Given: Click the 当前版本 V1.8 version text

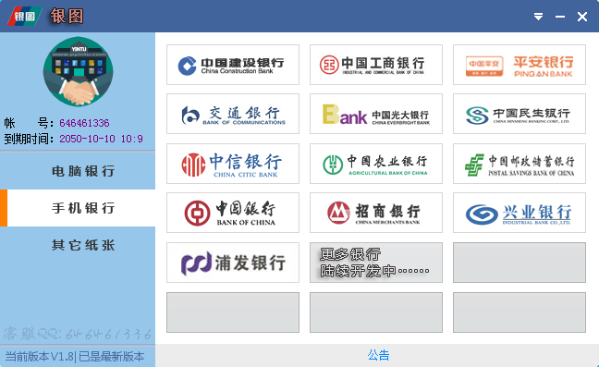Looking at the screenshot, I should (40, 356).
